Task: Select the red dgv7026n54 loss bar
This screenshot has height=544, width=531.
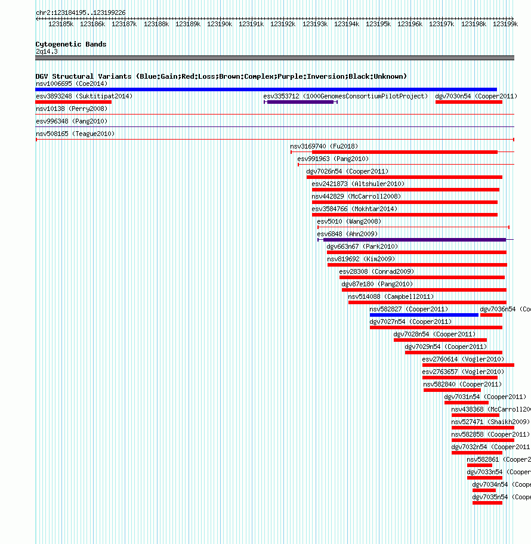Action: pyautogui.click(x=405, y=177)
